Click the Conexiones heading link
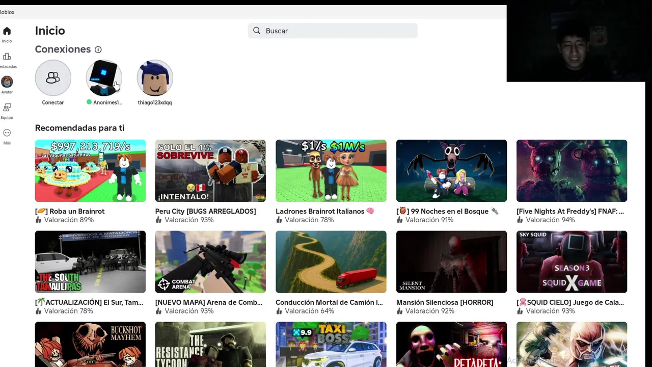 (x=63, y=49)
